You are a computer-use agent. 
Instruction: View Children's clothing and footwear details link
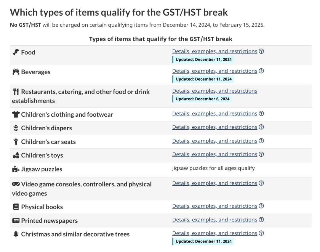click(x=215, y=114)
